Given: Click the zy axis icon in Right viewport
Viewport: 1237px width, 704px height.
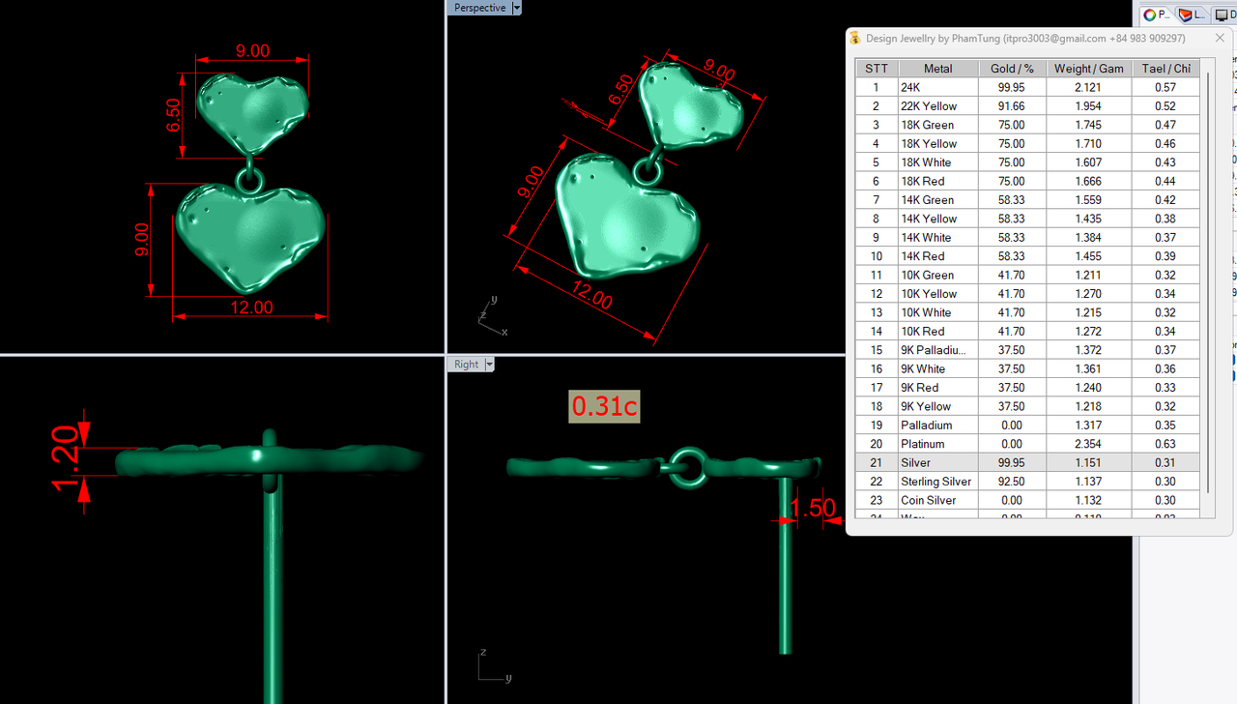Looking at the screenshot, I should pyautogui.click(x=495, y=665).
